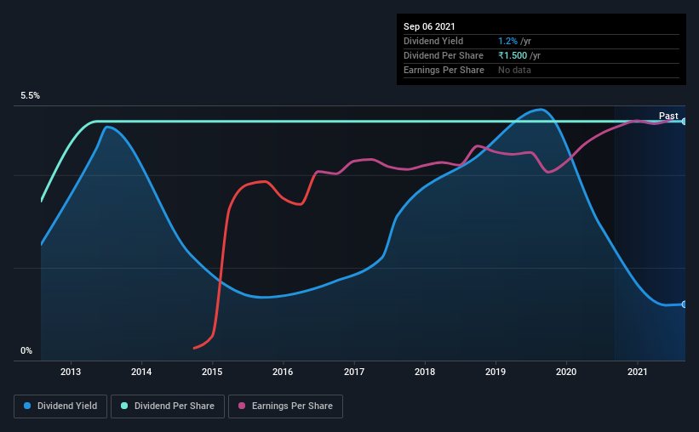The width and height of the screenshot is (699, 432).
Task: Toggle the Dividend Yield legend button
Action: pyautogui.click(x=60, y=406)
